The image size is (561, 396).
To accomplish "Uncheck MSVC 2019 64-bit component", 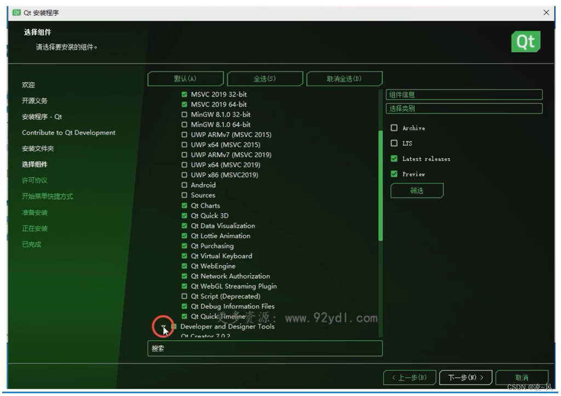I will (184, 104).
